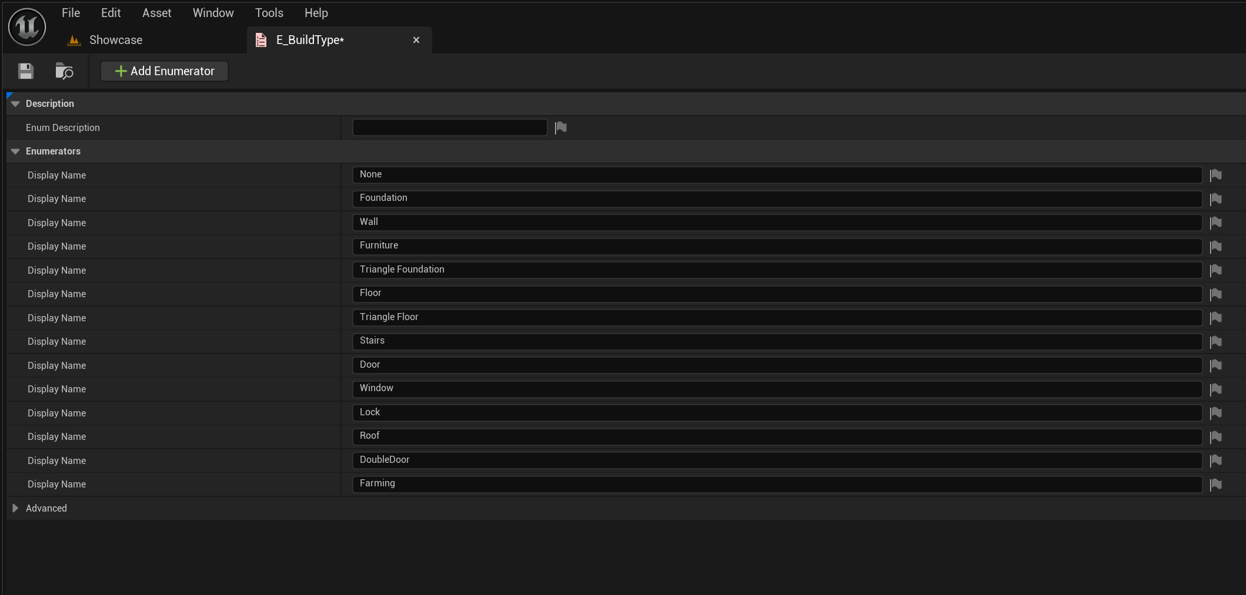Click the Display Name label beside None
This screenshot has height=595, width=1246.
(56, 175)
